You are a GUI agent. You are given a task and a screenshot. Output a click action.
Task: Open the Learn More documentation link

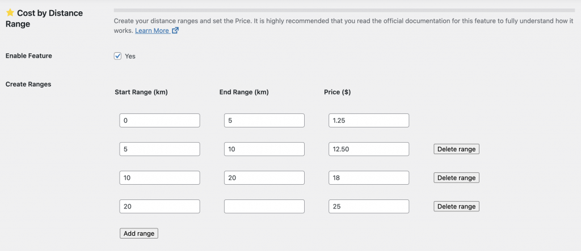[151, 31]
